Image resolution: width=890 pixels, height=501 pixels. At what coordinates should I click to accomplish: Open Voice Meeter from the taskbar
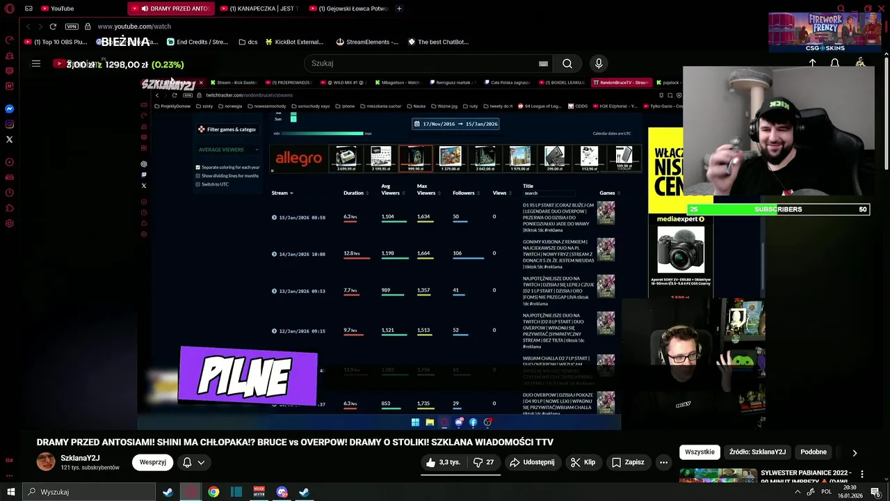259,492
